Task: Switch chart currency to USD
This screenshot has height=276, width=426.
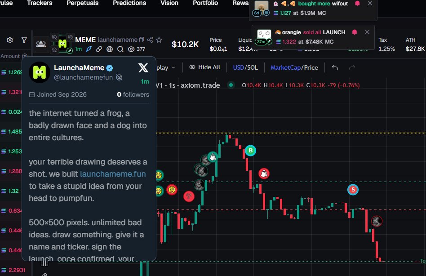Action: 238,67
